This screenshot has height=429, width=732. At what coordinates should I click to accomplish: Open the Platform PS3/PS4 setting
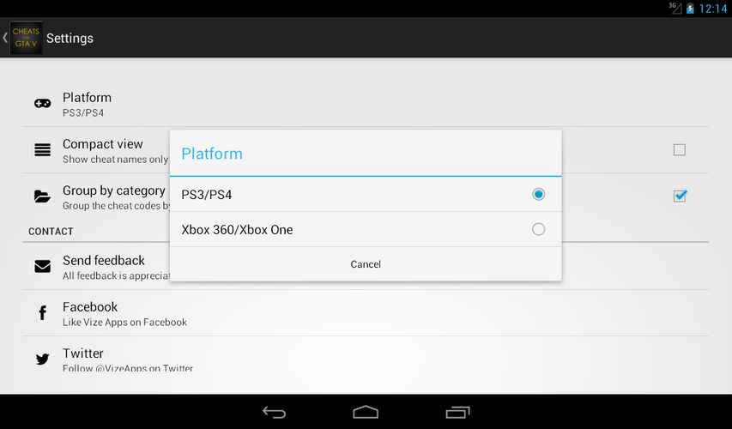tap(366, 104)
